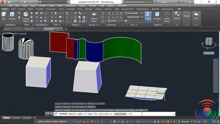Open the View panel button

pyautogui.click(x=196, y=16)
